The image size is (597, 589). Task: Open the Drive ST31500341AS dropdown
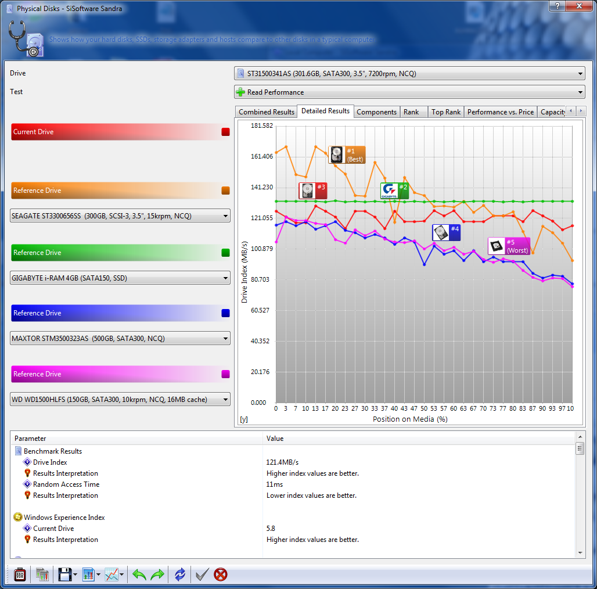pos(409,74)
